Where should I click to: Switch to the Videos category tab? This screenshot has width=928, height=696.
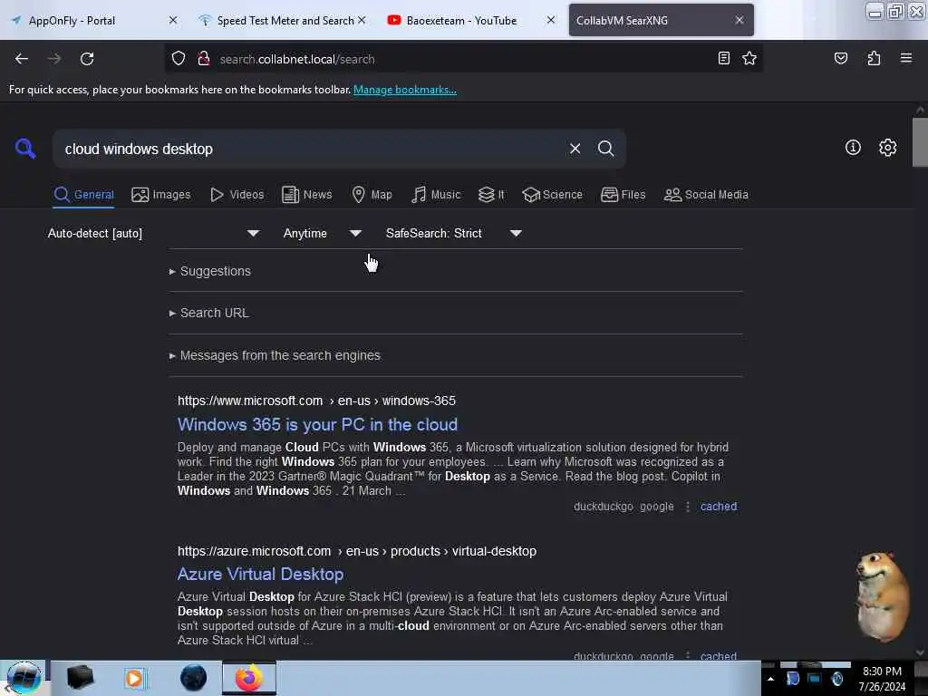(237, 195)
